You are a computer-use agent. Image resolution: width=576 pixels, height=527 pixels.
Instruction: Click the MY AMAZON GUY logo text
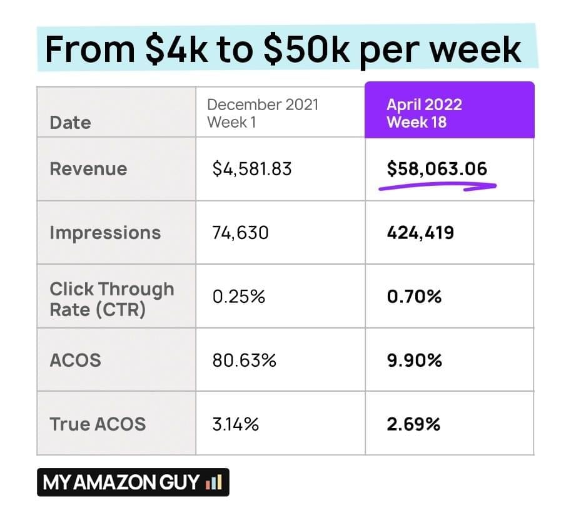point(121,483)
